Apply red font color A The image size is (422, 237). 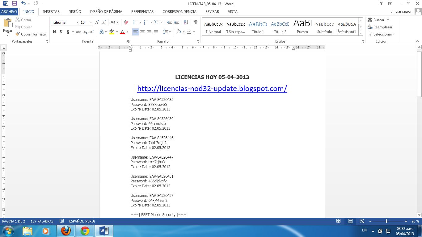122,32
